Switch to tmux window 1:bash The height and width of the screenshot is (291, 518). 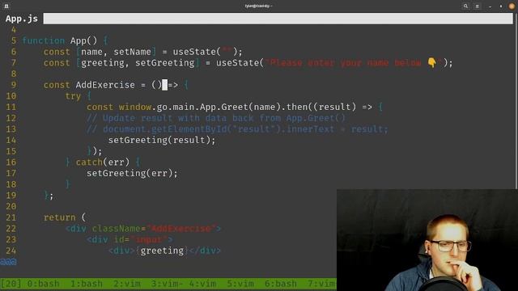(x=87, y=284)
